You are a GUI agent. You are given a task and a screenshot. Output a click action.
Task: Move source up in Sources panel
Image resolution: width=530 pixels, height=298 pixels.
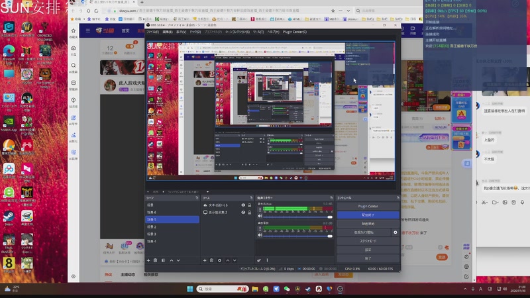[x=227, y=260]
